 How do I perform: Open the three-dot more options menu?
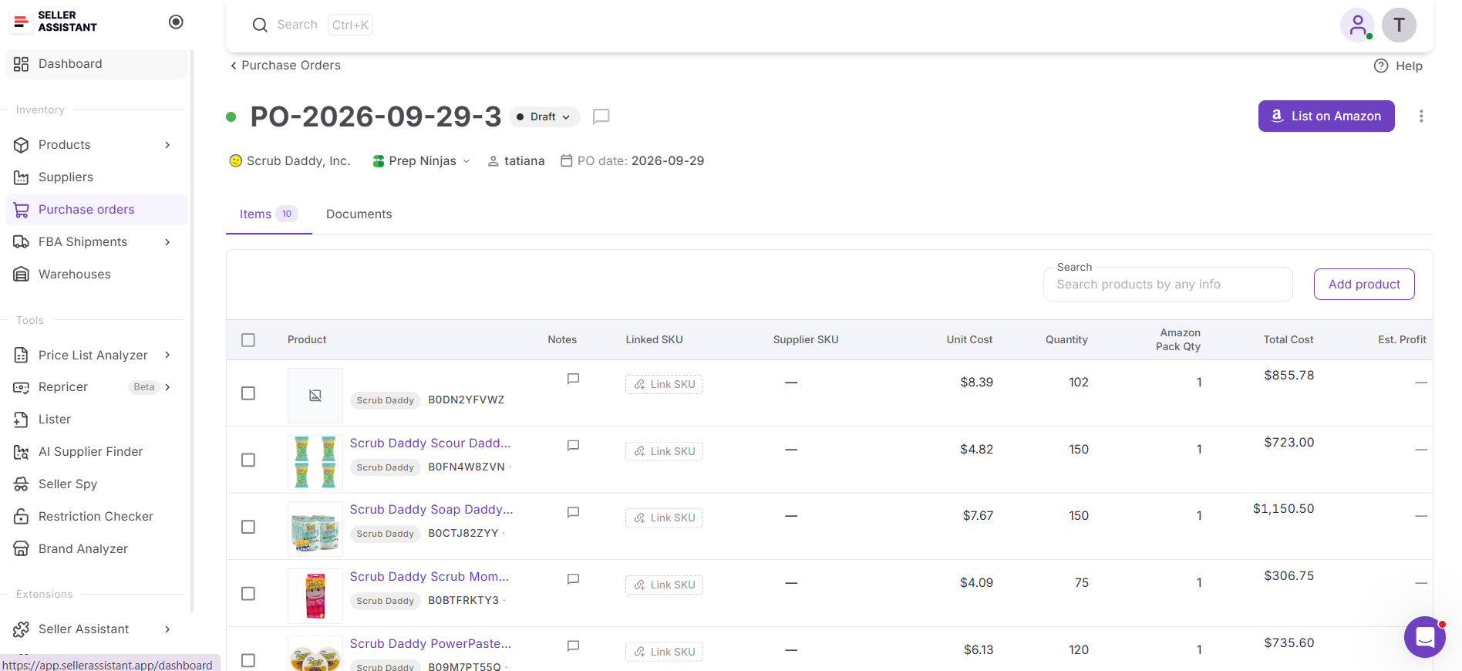pyautogui.click(x=1420, y=116)
